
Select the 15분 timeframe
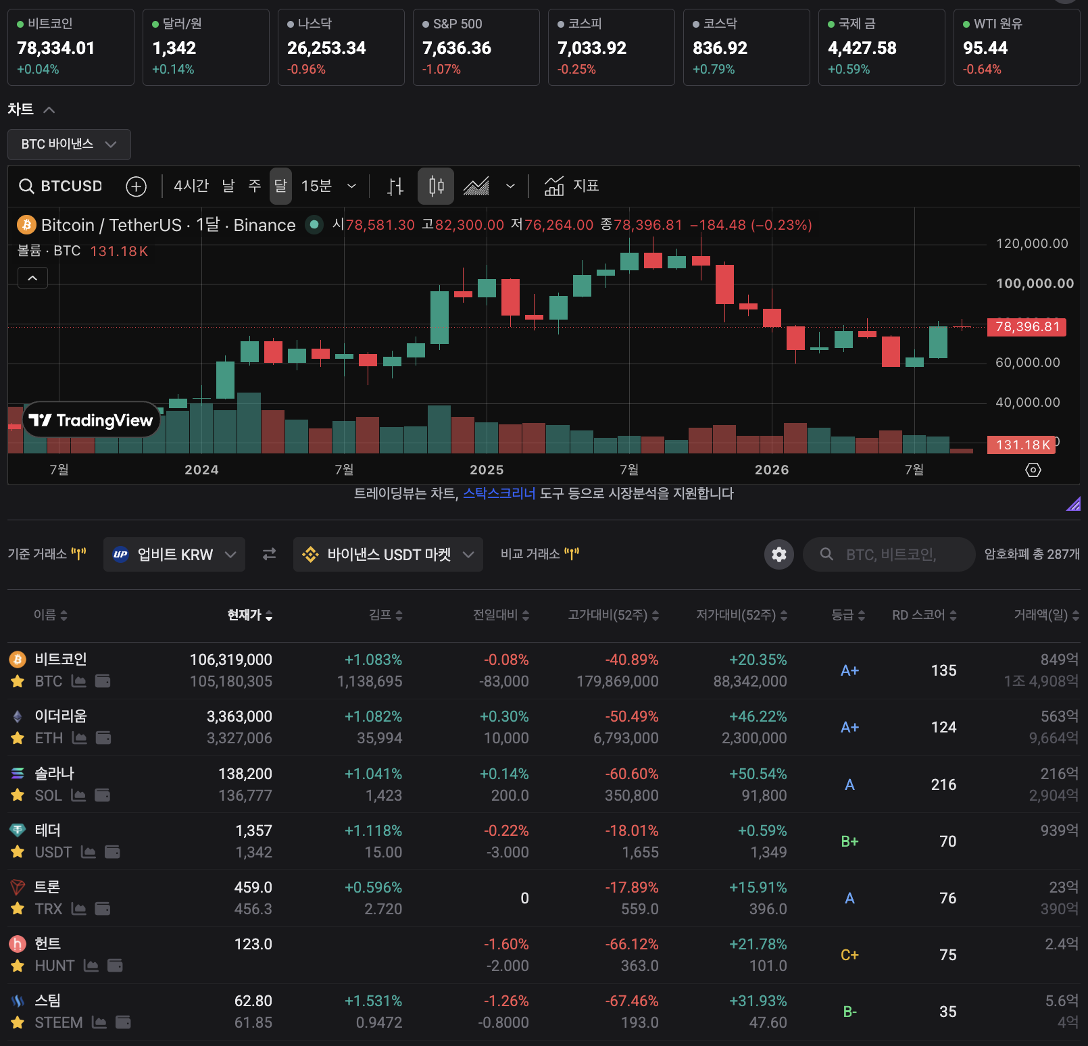pos(316,186)
